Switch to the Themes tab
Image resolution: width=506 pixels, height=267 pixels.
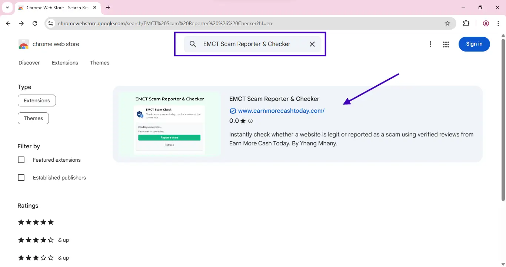click(x=100, y=63)
